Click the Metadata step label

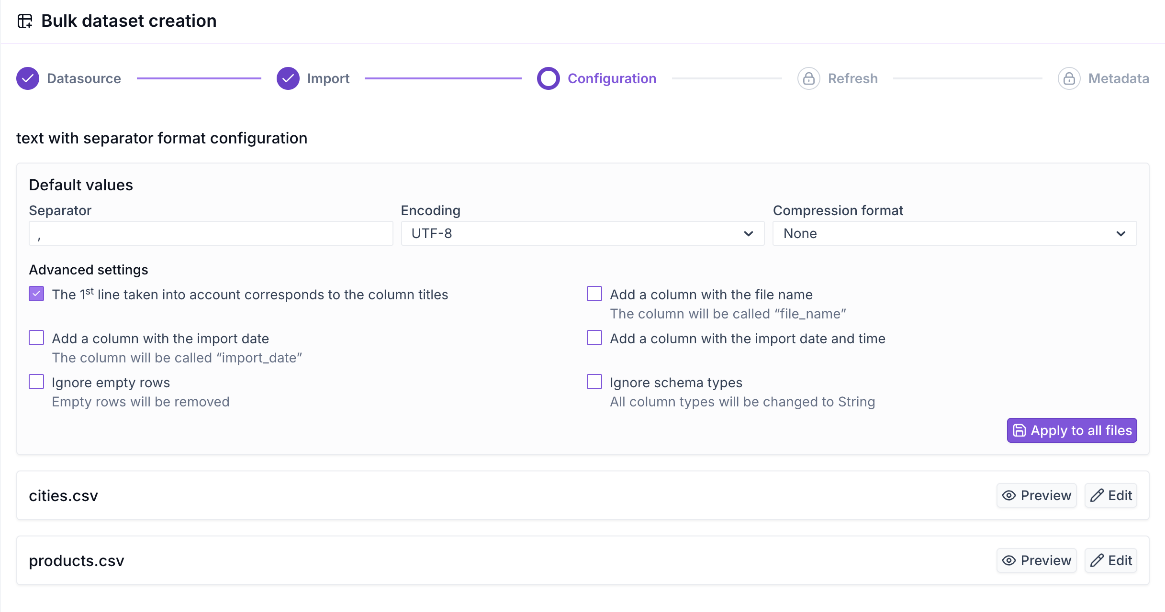pyautogui.click(x=1119, y=78)
